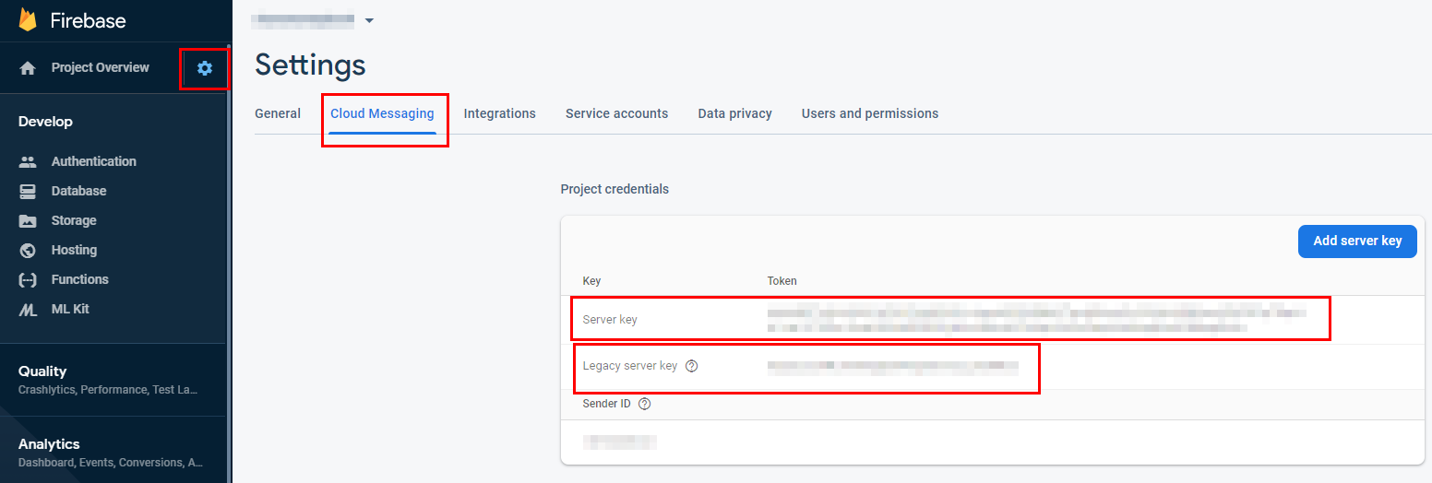This screenshot has width=1432, height=483.
Task: Show help for Sender ID
Action: pos(645,404)
